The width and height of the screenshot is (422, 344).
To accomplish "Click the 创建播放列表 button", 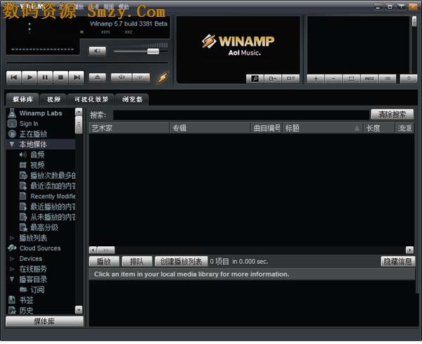I will (x=181, y=262).
